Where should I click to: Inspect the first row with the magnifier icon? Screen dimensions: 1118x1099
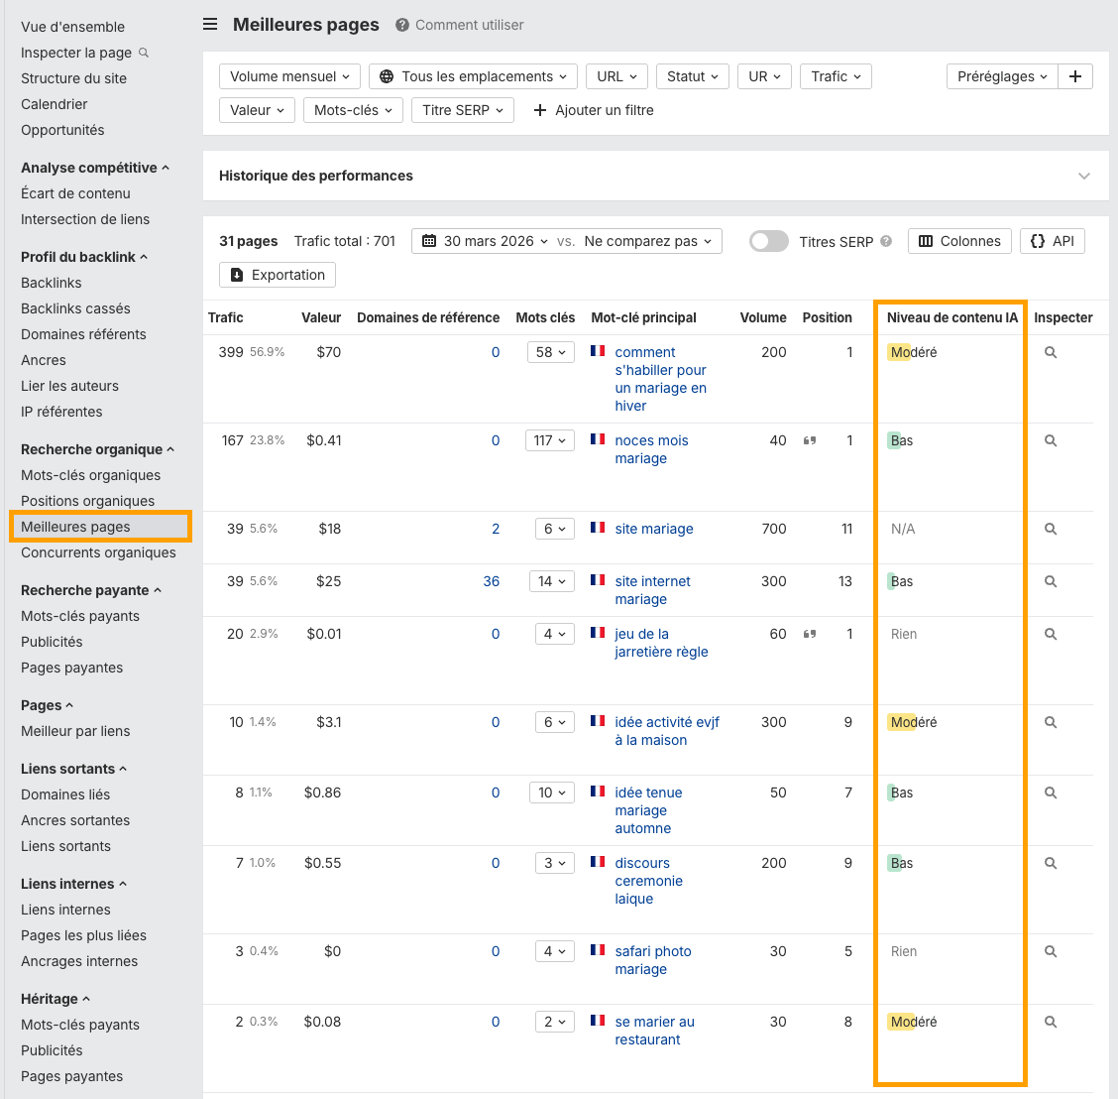[1053, 351]
